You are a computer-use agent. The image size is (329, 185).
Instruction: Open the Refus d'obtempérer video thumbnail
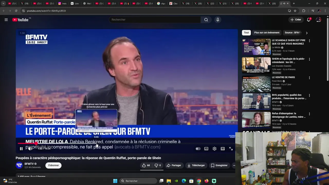pos(256,120)
